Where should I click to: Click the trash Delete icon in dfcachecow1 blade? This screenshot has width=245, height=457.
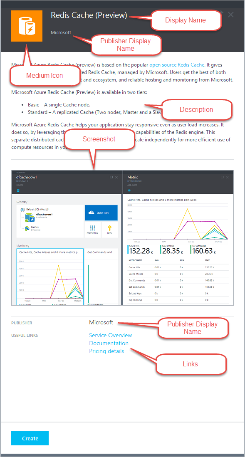(18, 190)
